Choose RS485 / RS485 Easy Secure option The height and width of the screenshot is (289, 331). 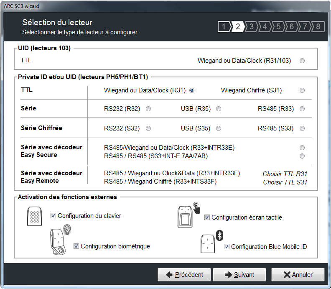point(302,156)
